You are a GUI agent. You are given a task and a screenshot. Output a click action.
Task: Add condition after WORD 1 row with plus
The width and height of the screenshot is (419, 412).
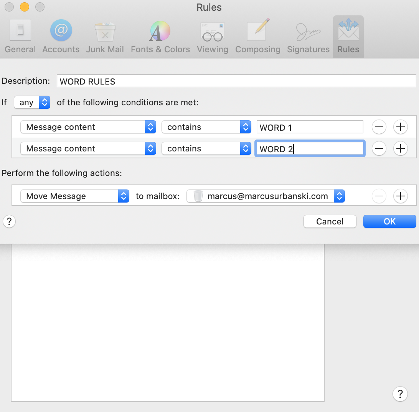[400, 127]
